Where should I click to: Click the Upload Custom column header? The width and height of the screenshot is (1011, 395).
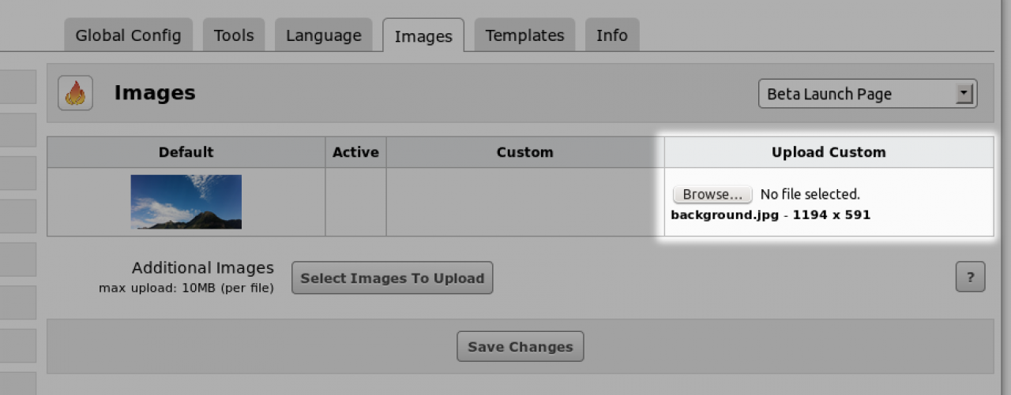click(x=829, y=152)
